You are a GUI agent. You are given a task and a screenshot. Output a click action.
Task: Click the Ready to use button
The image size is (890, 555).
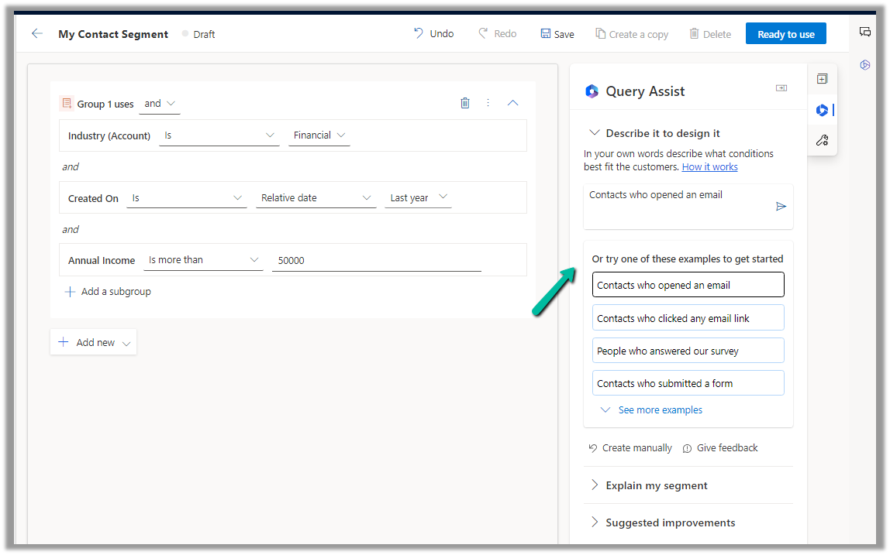coord(785,34)
